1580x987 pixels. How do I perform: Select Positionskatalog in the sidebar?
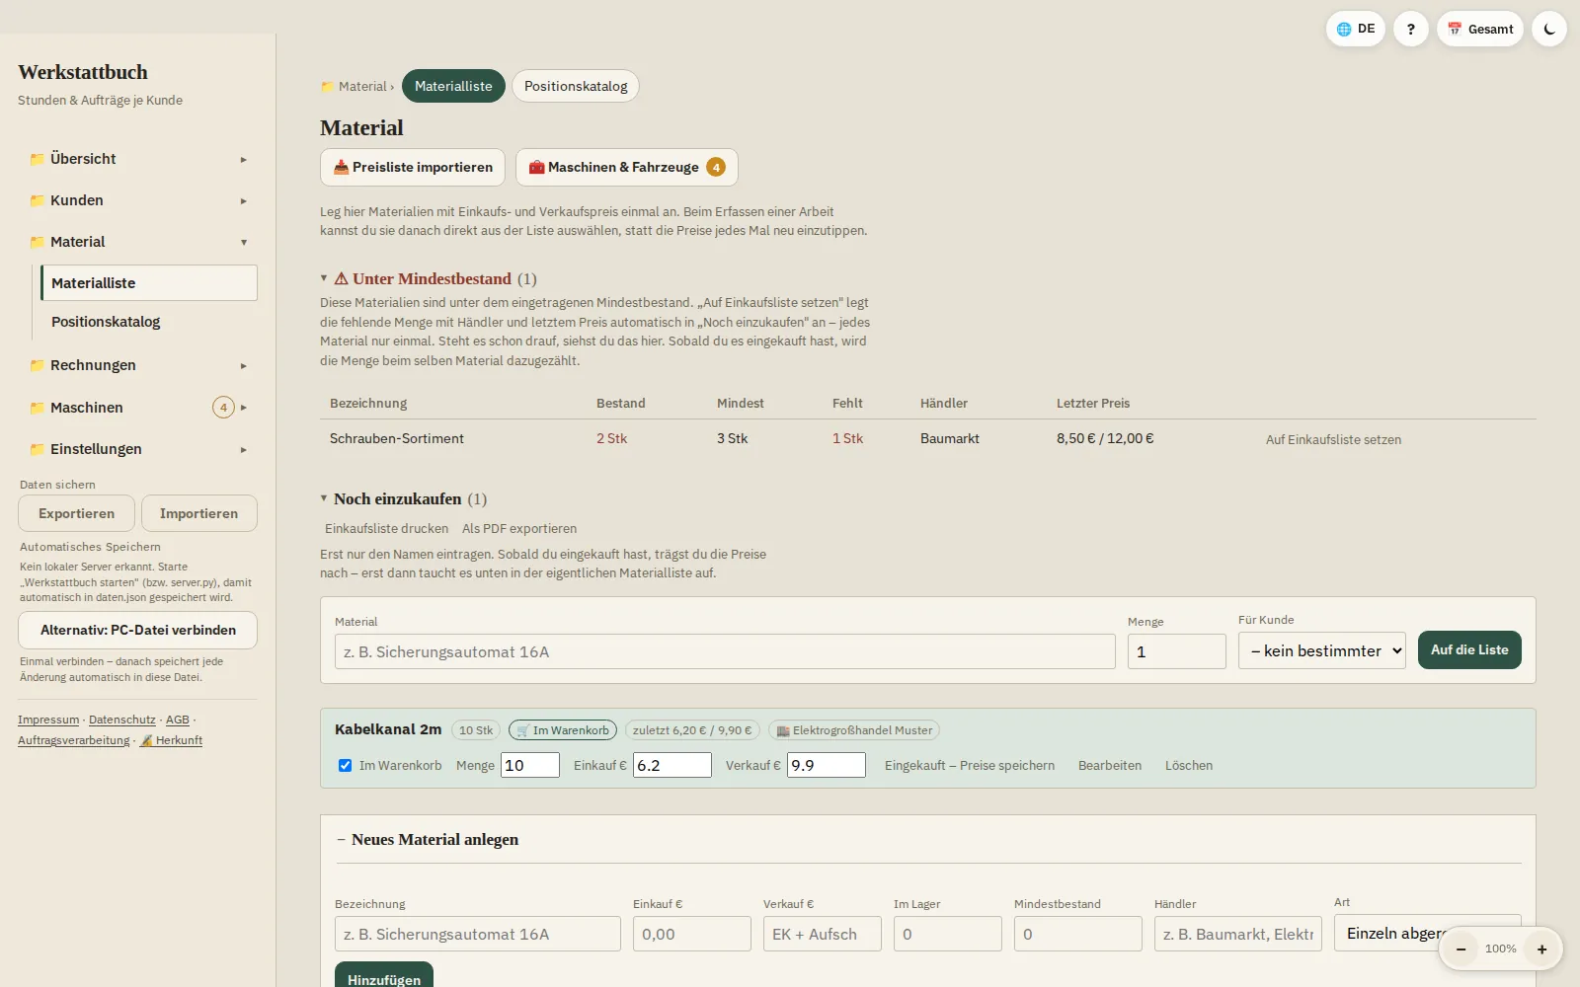click(x=148, y=322)
